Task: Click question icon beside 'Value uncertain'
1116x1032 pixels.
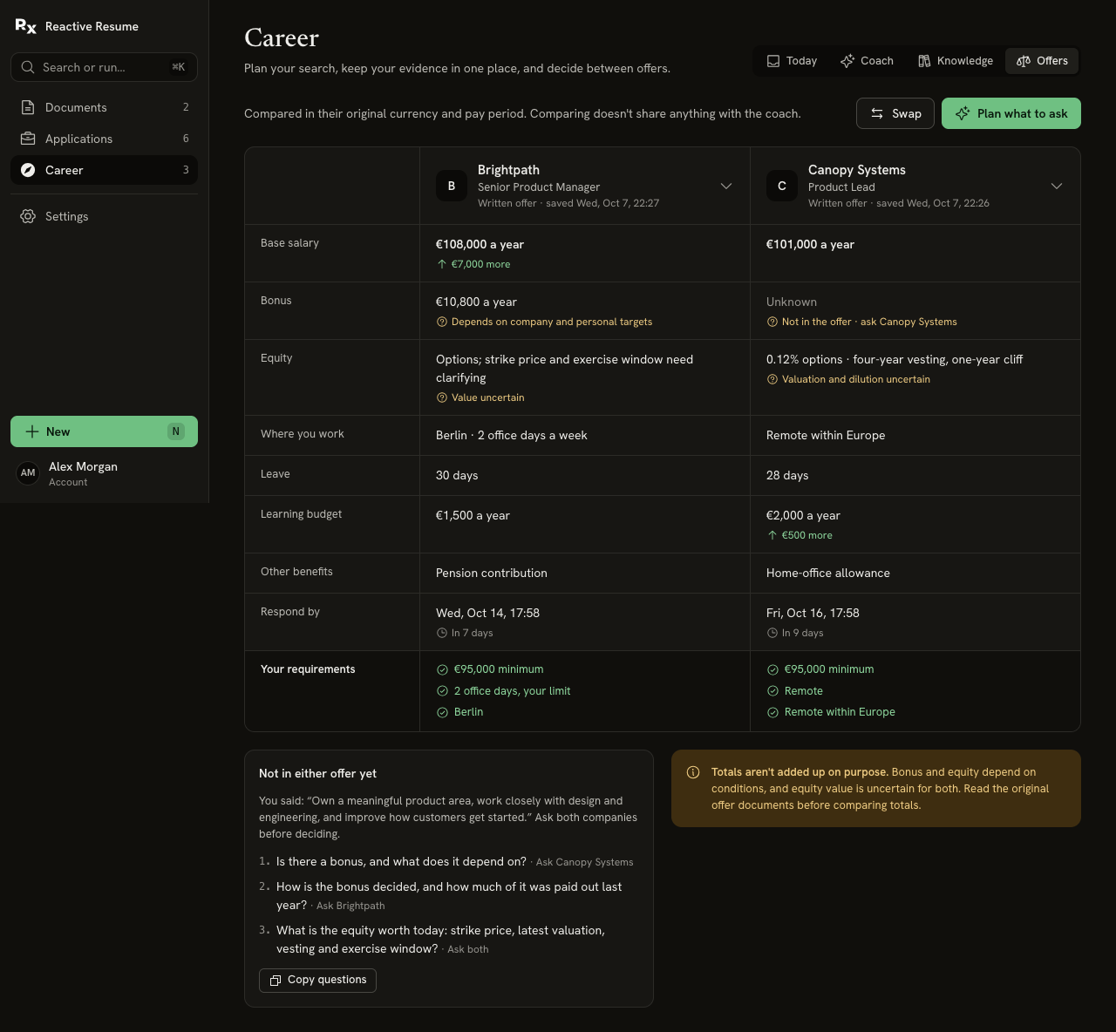Action: tap(441, 397)
